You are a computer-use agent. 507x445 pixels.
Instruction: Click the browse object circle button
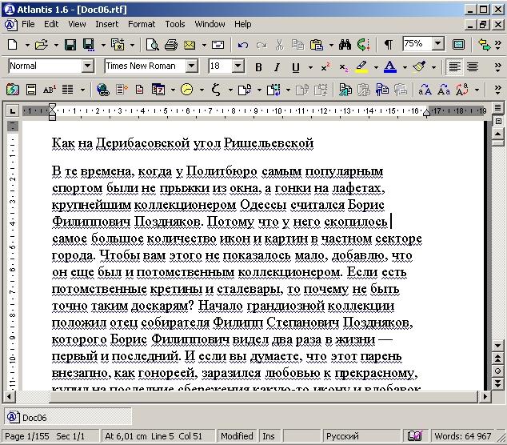pos(497,371)
